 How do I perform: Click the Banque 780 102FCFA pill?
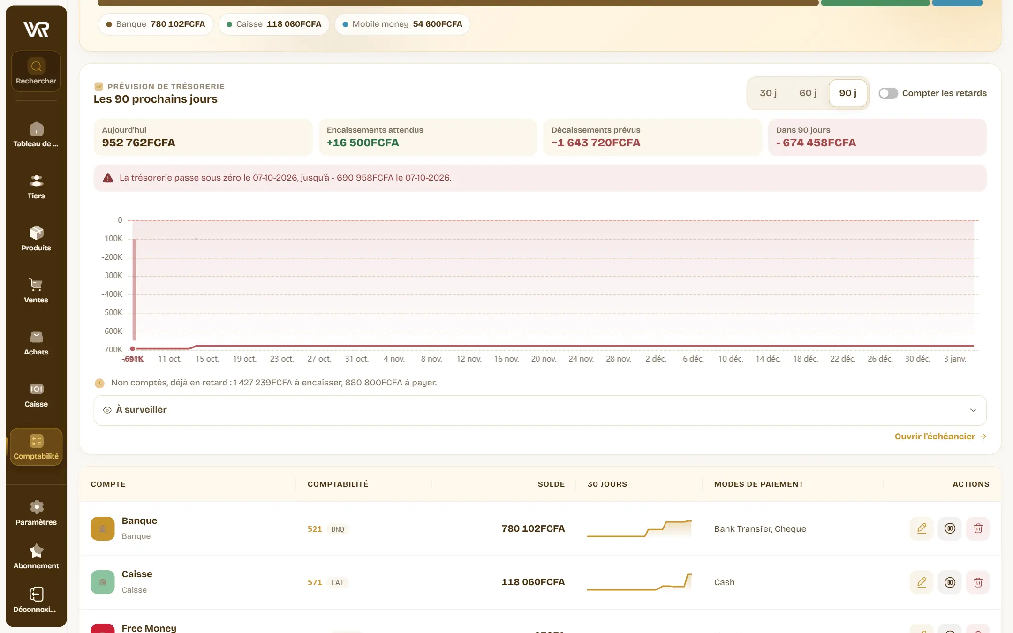pyautogui.click(x=156, y=24)
